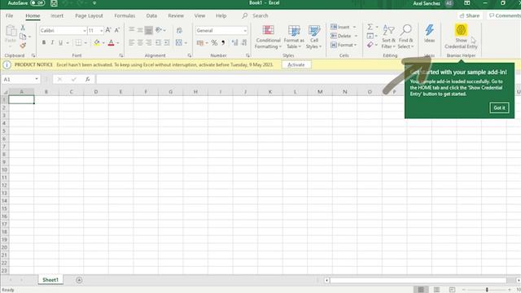Open Conditional Formatting menu
Viewport: 521px width, 293px height.
coord(268,37)
